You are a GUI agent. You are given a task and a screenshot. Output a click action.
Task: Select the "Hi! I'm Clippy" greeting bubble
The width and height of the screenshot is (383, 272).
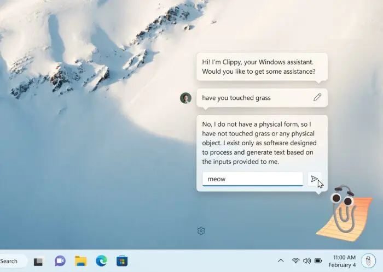[x=262, y=67]
